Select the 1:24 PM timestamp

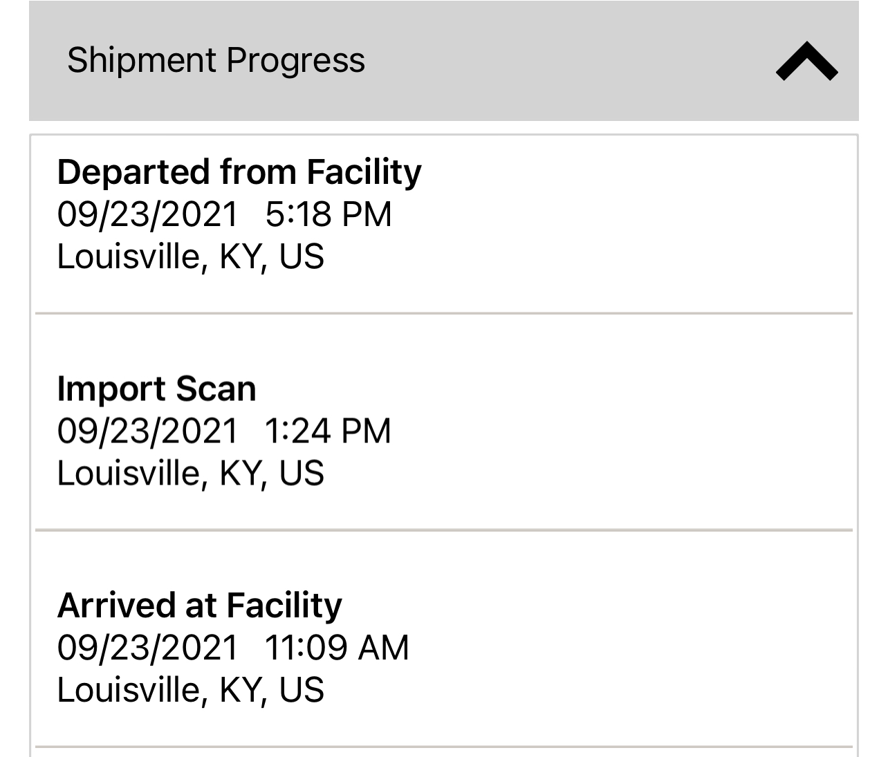tap(327, 431)
